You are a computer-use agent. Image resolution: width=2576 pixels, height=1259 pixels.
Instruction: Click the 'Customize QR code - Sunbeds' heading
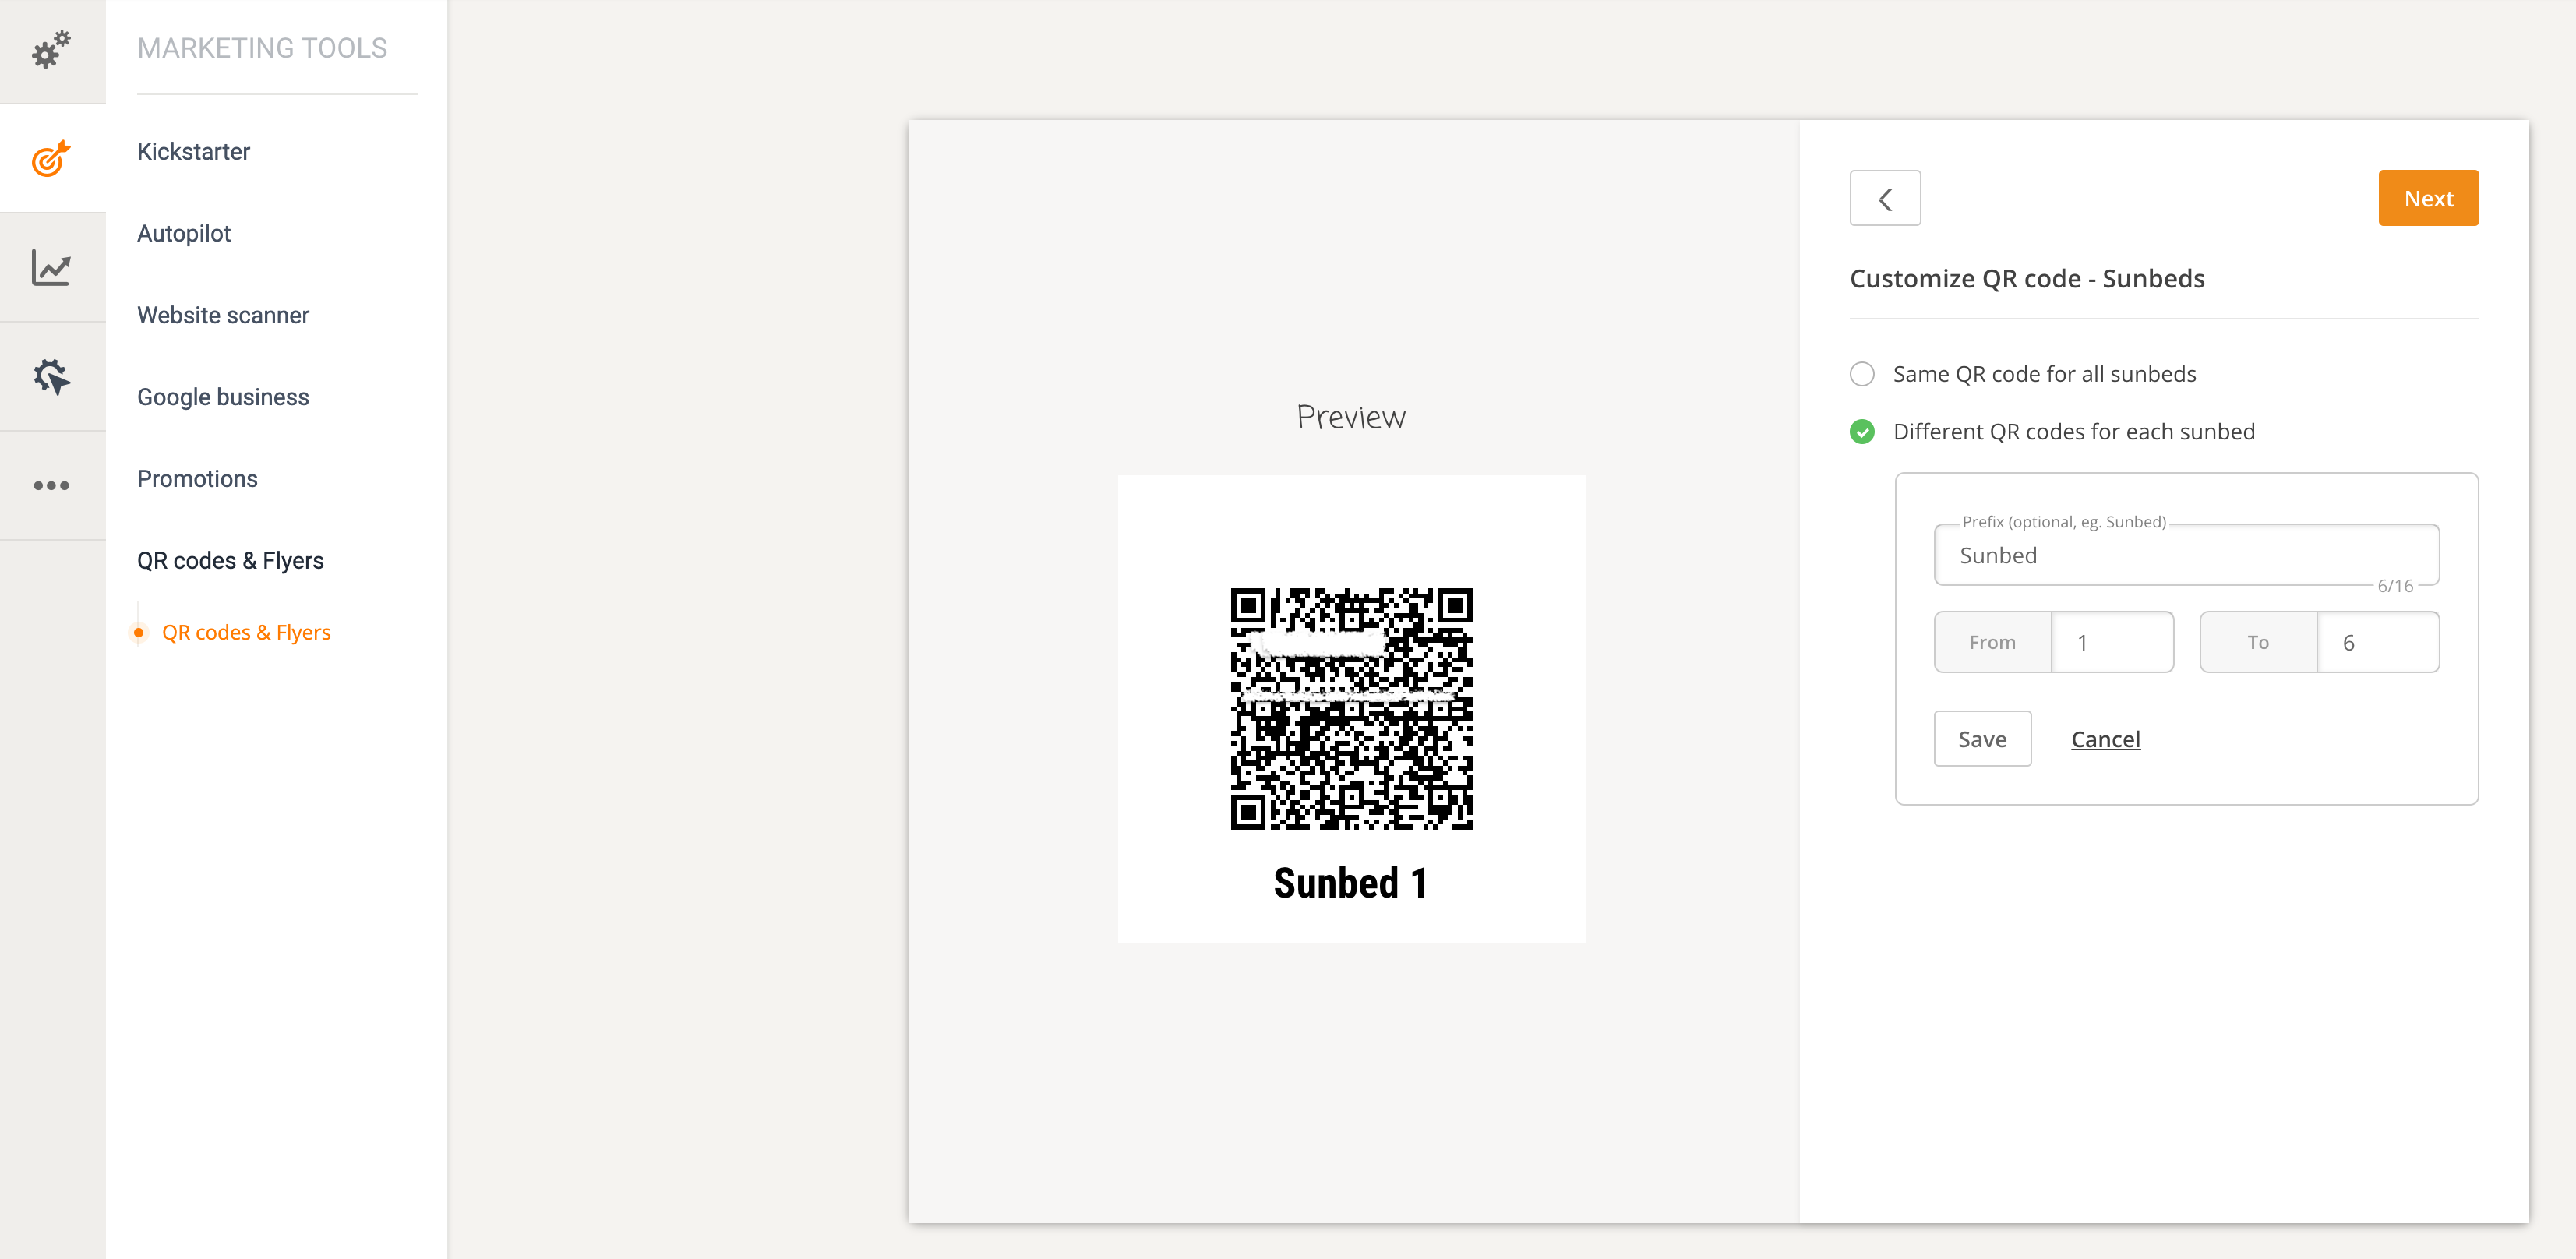[2027, 279]
